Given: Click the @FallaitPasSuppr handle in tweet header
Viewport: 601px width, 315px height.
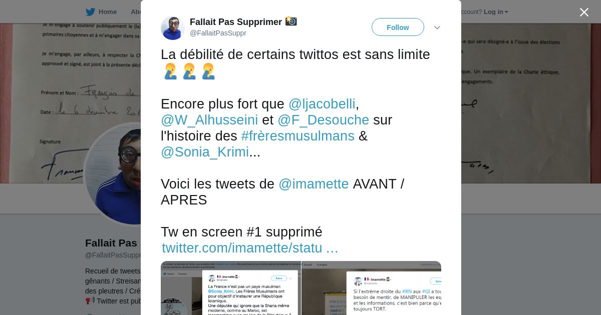Looking at the screenshot, I should point(218,33).
